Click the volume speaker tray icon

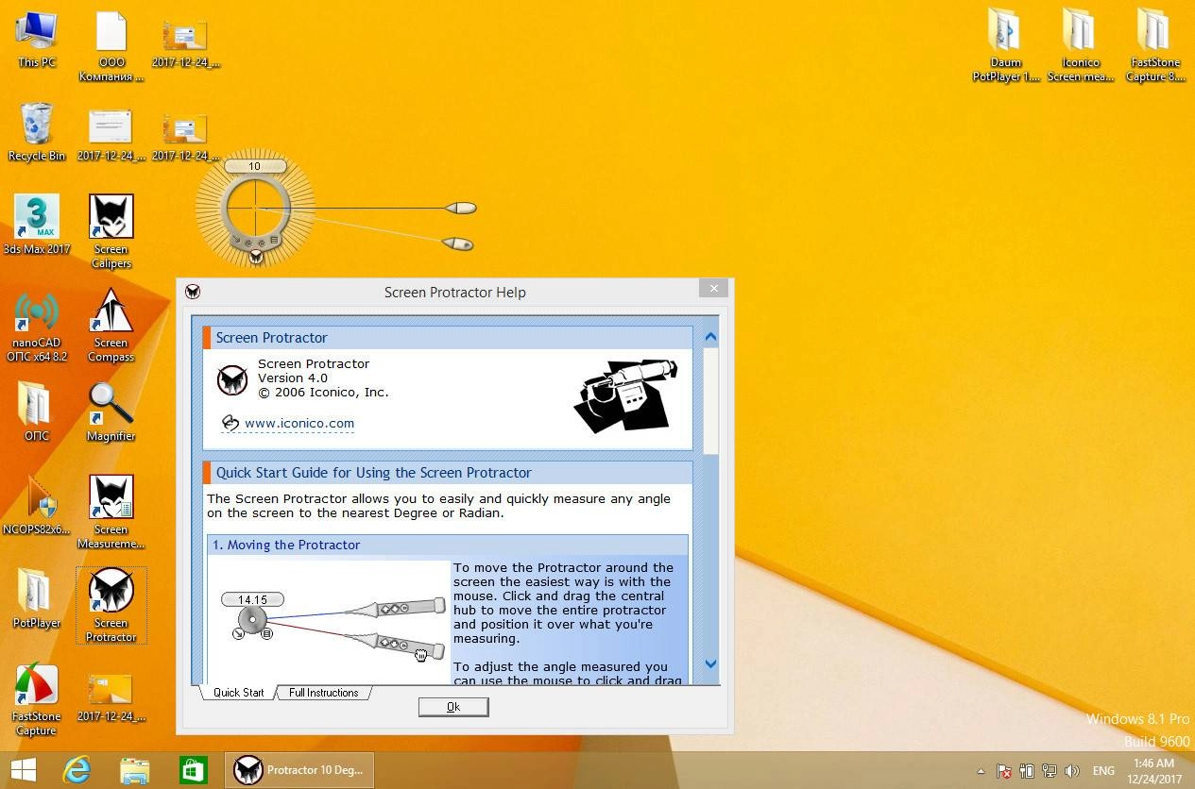(x=1072, y=771)
